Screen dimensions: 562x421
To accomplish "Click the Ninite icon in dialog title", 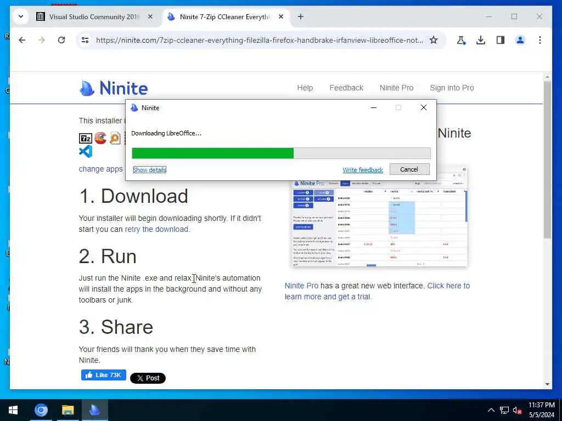I will [x=134, y=108].
